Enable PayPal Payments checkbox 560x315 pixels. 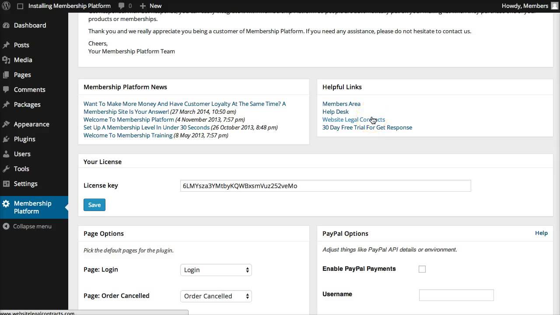422,269
